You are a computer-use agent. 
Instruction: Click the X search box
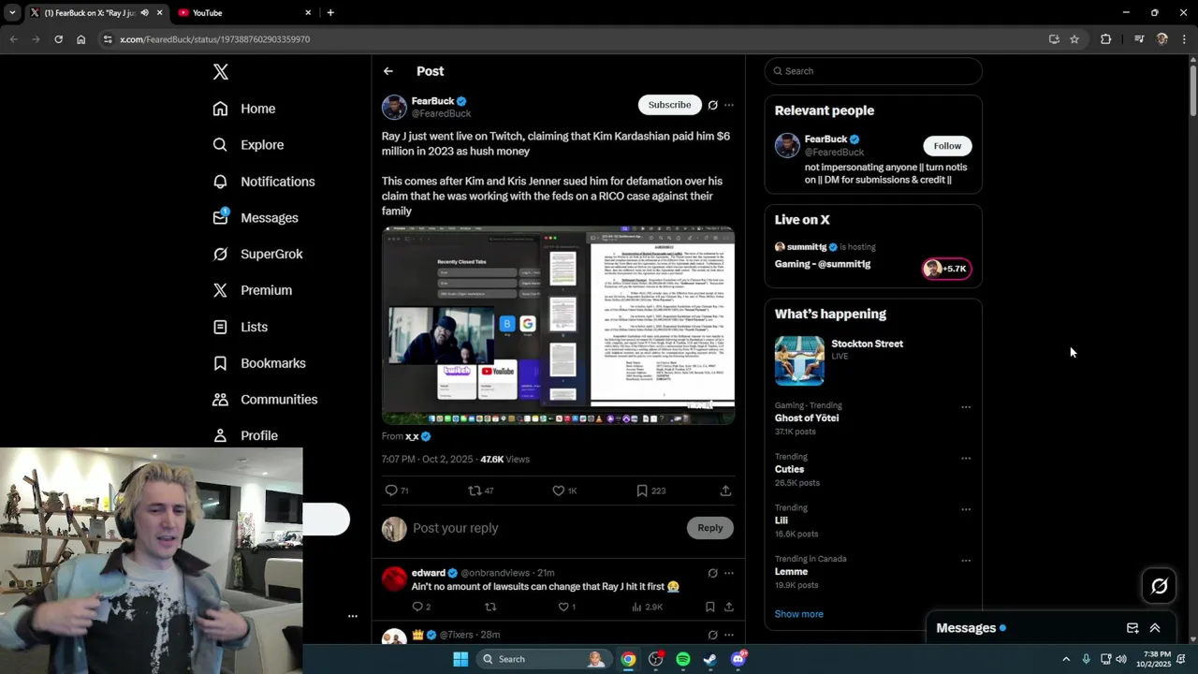tap(873, 71)
